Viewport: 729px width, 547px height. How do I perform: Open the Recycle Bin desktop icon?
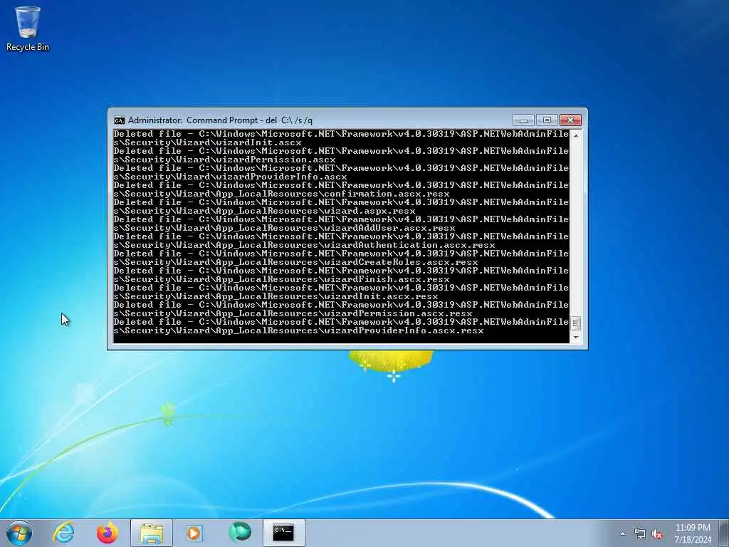[28, 28]
